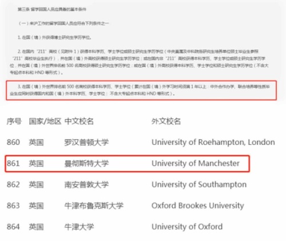Click row number 864
This screenshot has height=241, width=286.
click(x=13, y=227)
